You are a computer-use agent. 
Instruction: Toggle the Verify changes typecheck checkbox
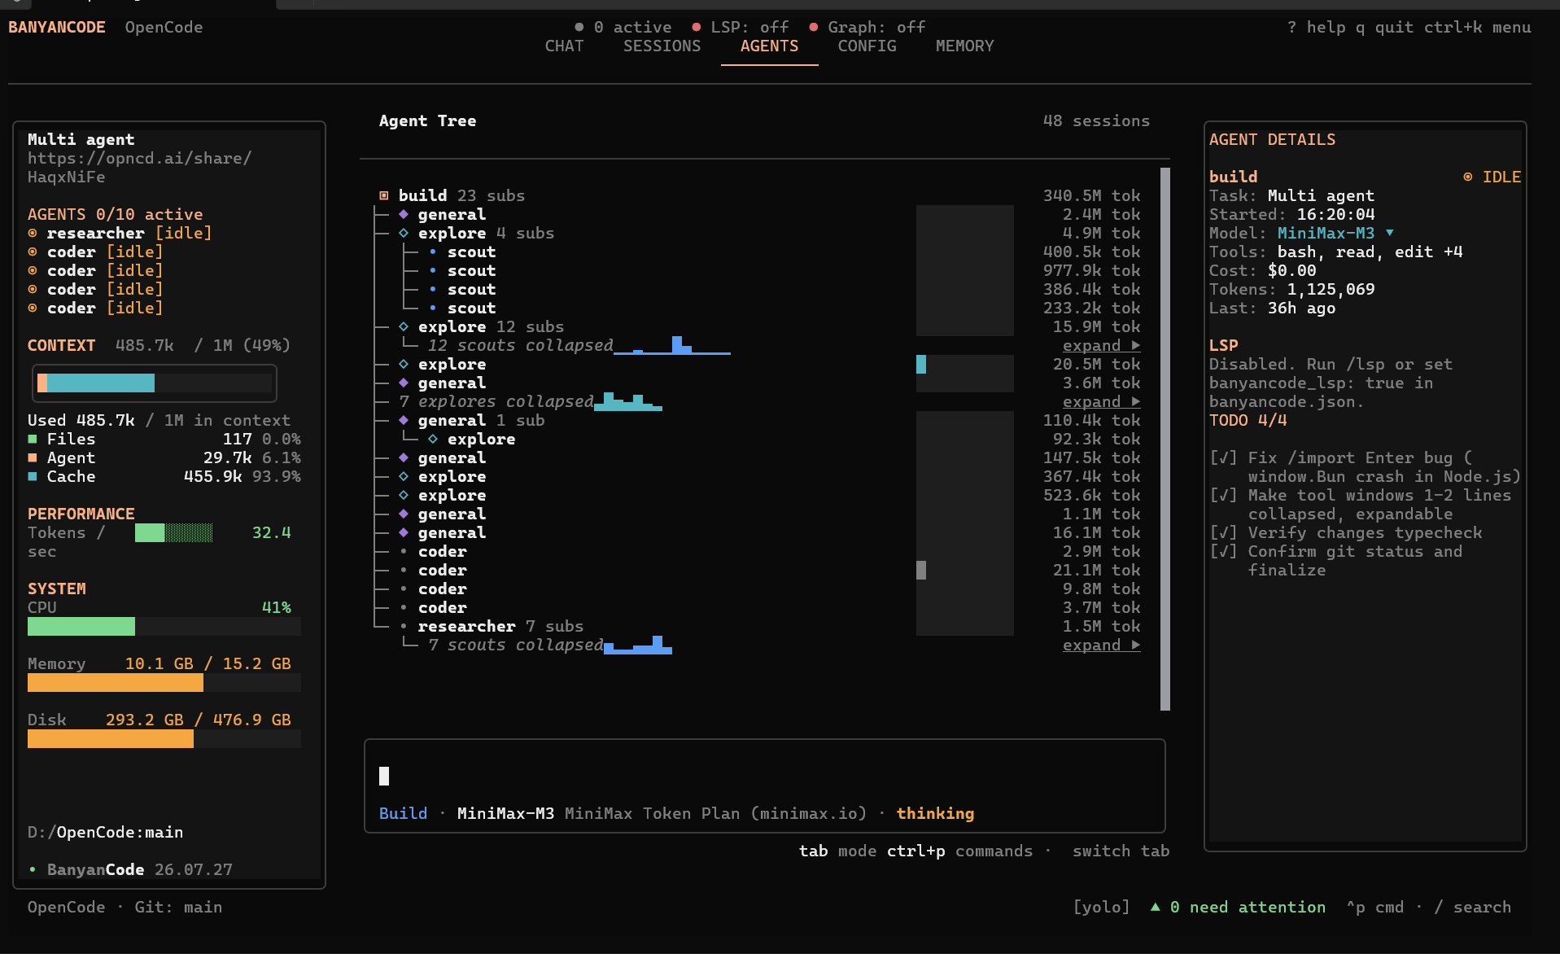tap(1223, 532)
